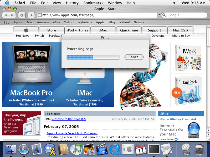Click the volume speaker icon in menu bar
The height and width of the screenshot is (157, 210).
click(175, 3)
